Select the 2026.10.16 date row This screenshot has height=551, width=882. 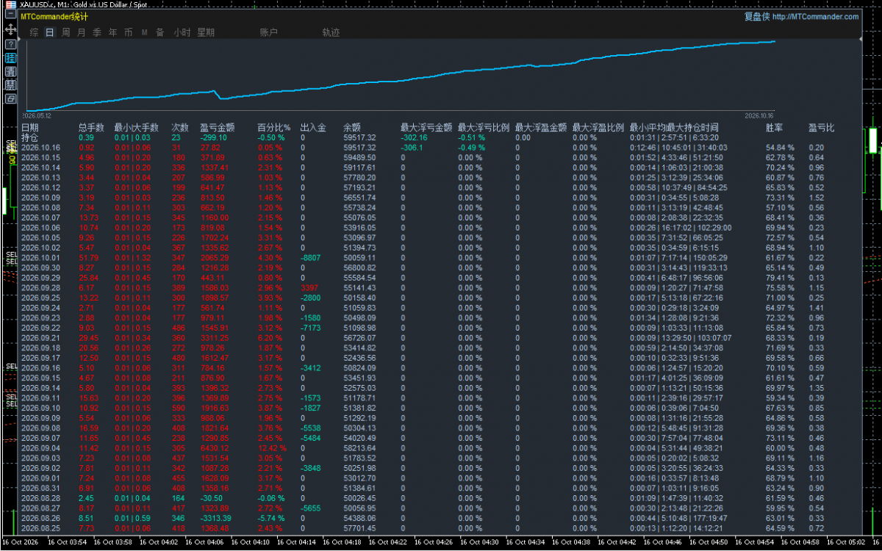coord(40,148)
